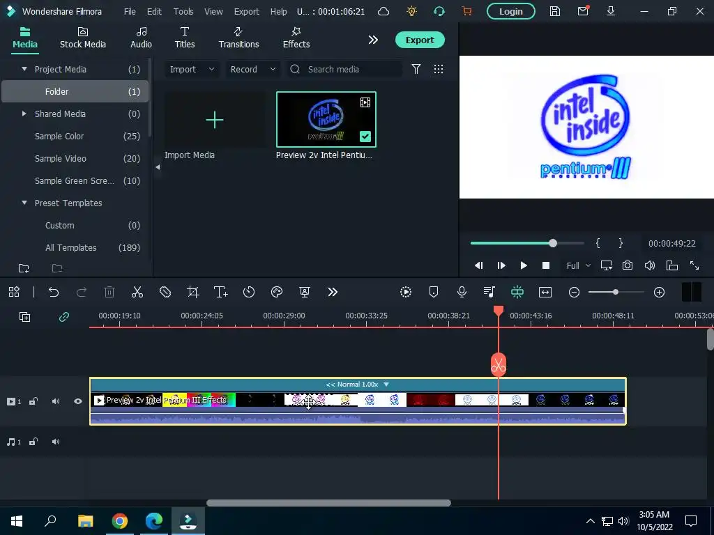The height and width of the screenshot is (535, 714).
Task: Collapse the Project Media tree
Action: pyautogui.click(x=24, y=69)
